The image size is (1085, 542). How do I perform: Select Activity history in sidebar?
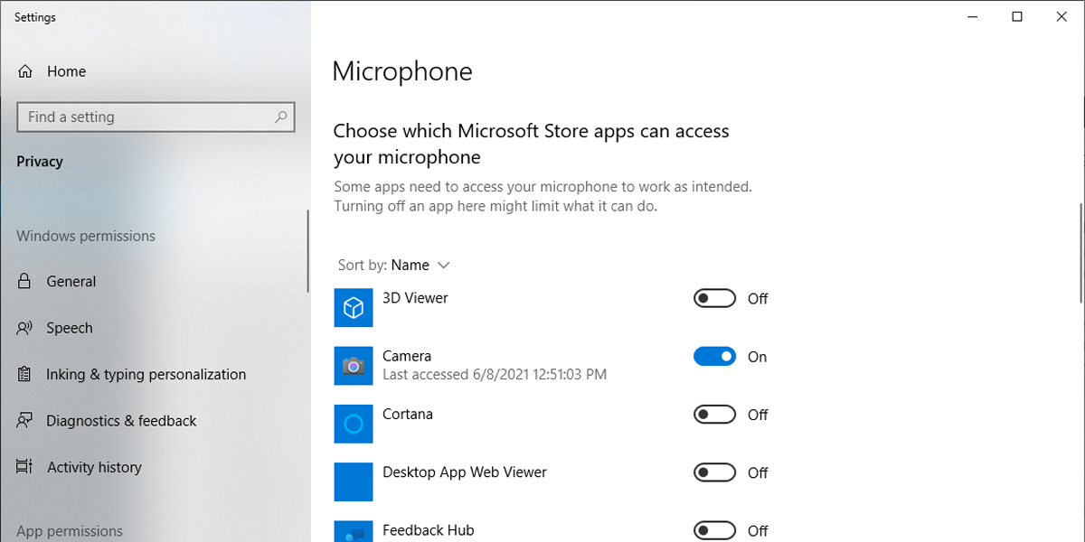tap(94, 468)
